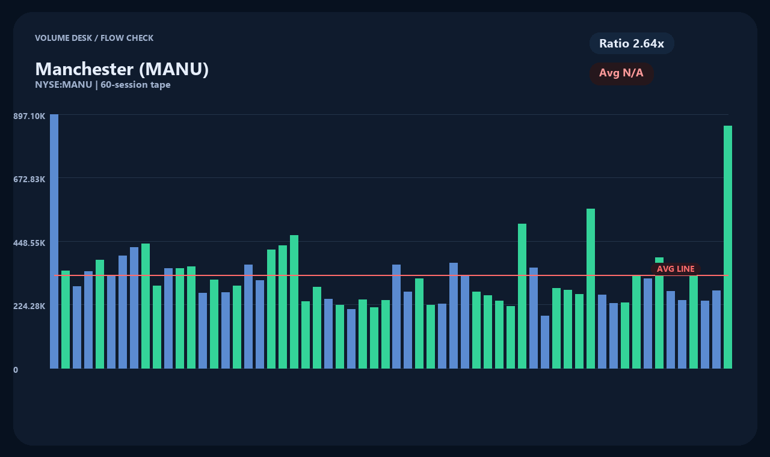Click the red average line
The height and width of the screenshot is (457, 770).
[x=391, y=275]
